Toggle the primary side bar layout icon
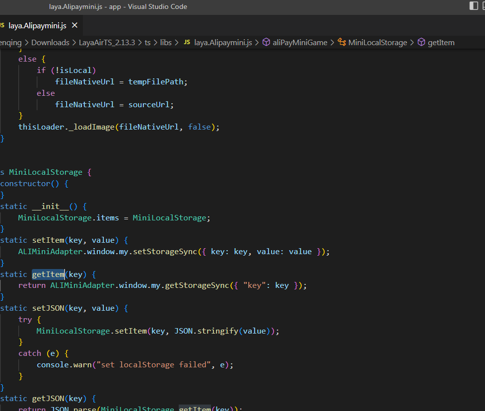 pyautogui.click(x=474, y=6)
